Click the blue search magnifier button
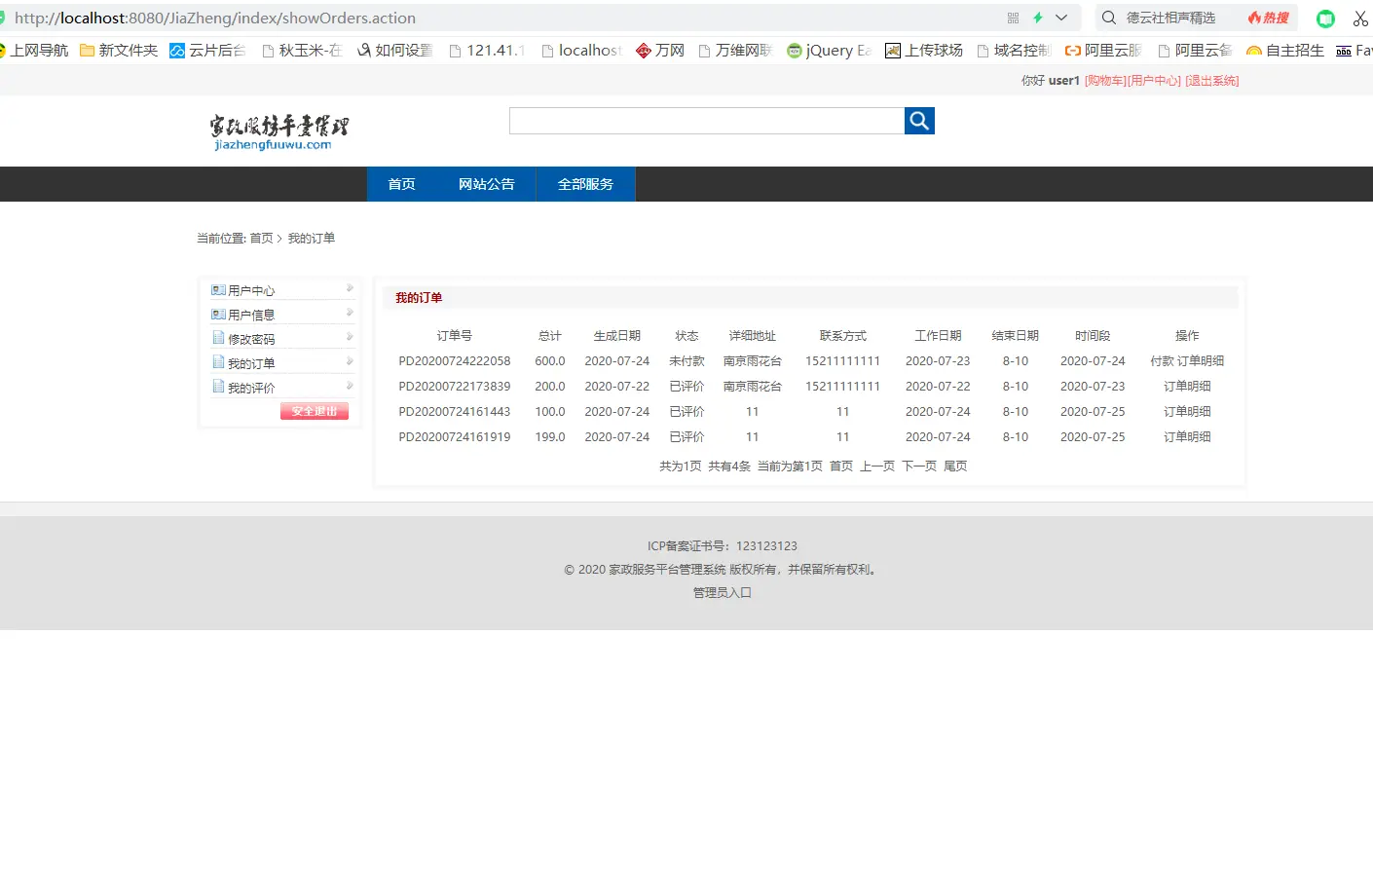 (919, 121)
